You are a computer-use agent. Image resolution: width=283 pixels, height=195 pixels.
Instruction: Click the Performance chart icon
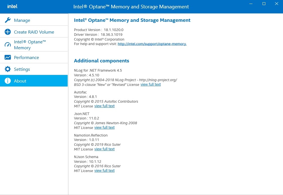8,57
